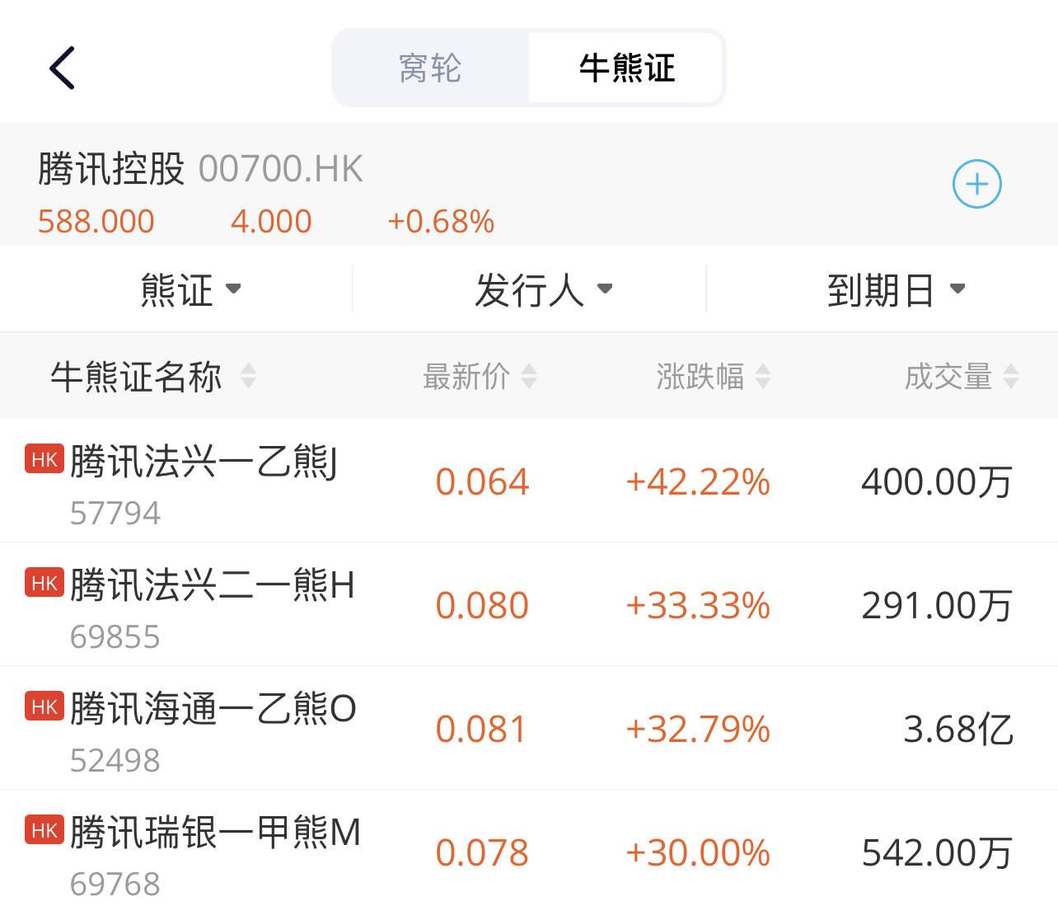Sort by 牛熊证名称 using its sort arrows
Image resolution: width=1058 pixels, height=906 pixels.
pyautogui.click(x=248, y=377)
